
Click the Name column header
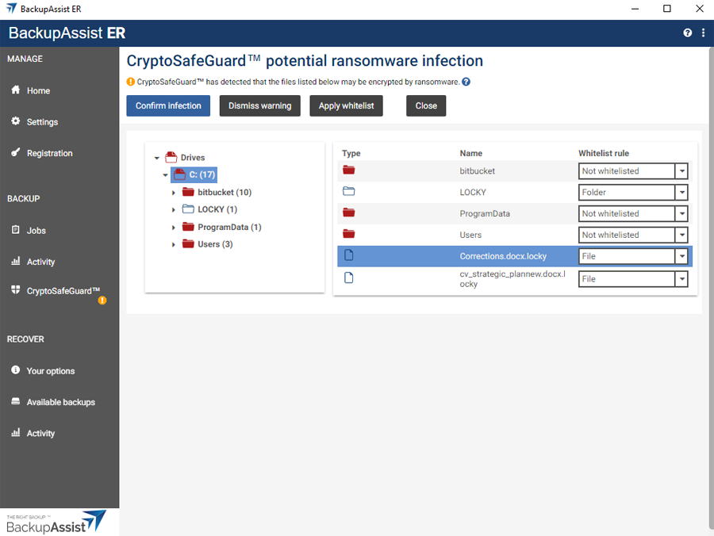(470, 153)
